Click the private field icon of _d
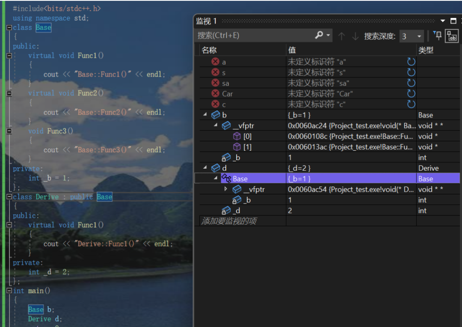462x327 pixels. click(x=226, y=211)
